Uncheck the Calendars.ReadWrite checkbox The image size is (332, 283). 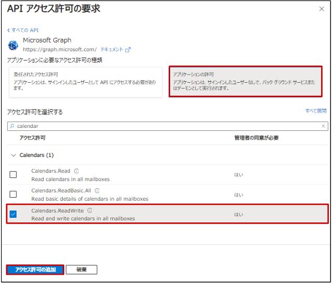(13, 214)
